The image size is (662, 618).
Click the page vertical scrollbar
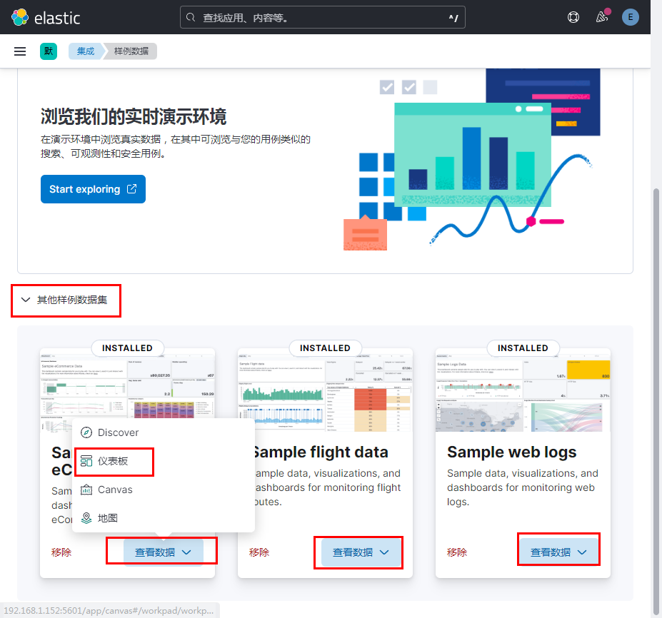(656, 401)
